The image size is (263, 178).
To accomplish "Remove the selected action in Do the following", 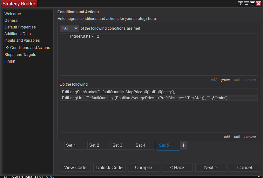I will coord(250,137).
